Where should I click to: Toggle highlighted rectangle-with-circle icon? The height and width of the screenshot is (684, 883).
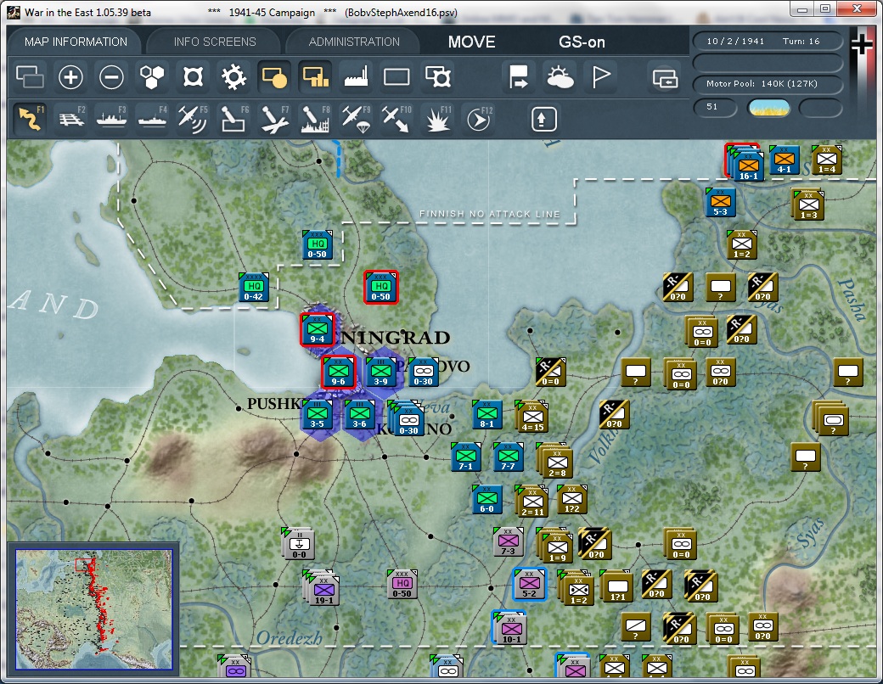click(x=274, y=76)
